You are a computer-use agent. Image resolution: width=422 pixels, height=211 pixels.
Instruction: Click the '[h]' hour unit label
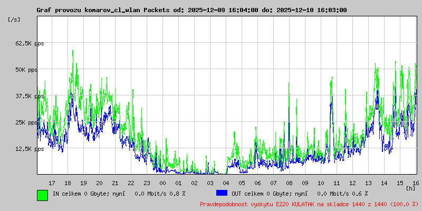410,188
